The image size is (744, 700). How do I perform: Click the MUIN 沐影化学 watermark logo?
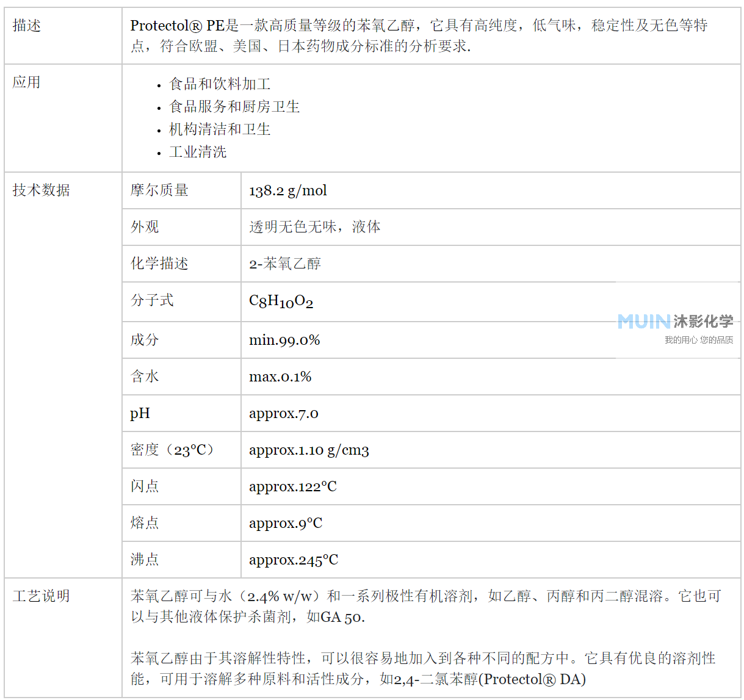click(x=674, y=320)
